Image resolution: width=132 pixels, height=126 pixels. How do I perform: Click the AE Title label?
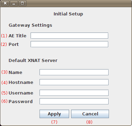(18, 36)
